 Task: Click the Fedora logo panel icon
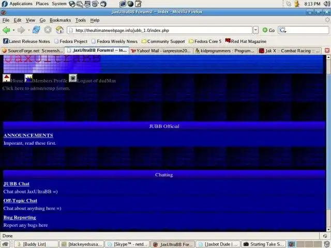5,4
